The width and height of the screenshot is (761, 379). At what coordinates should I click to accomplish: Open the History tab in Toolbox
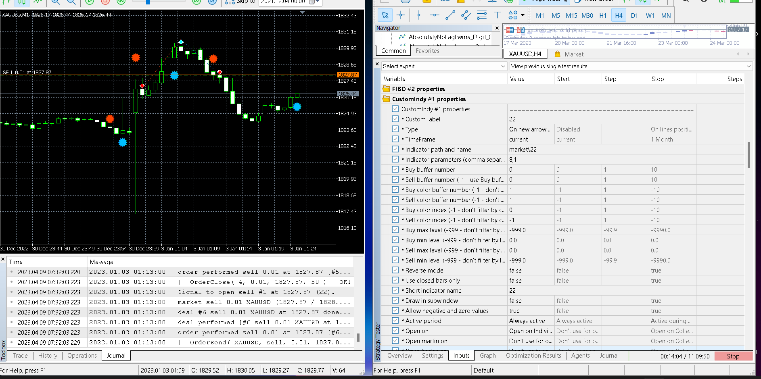click(48, 356)
